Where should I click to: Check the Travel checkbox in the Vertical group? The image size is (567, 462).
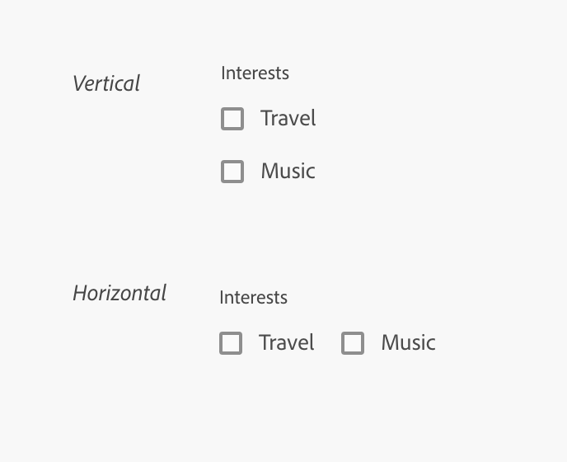coord(232,119)
